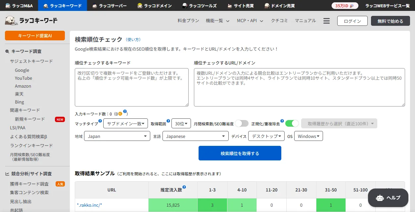This screenshot has width=415, height=212.
Task: Toggle the 月間検索数/SEO難易度 switch
Action: click(242, 123)
